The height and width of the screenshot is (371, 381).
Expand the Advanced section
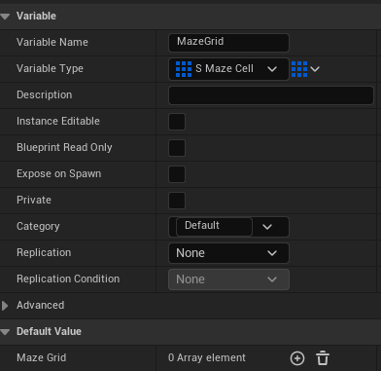[x=5, y=306]
